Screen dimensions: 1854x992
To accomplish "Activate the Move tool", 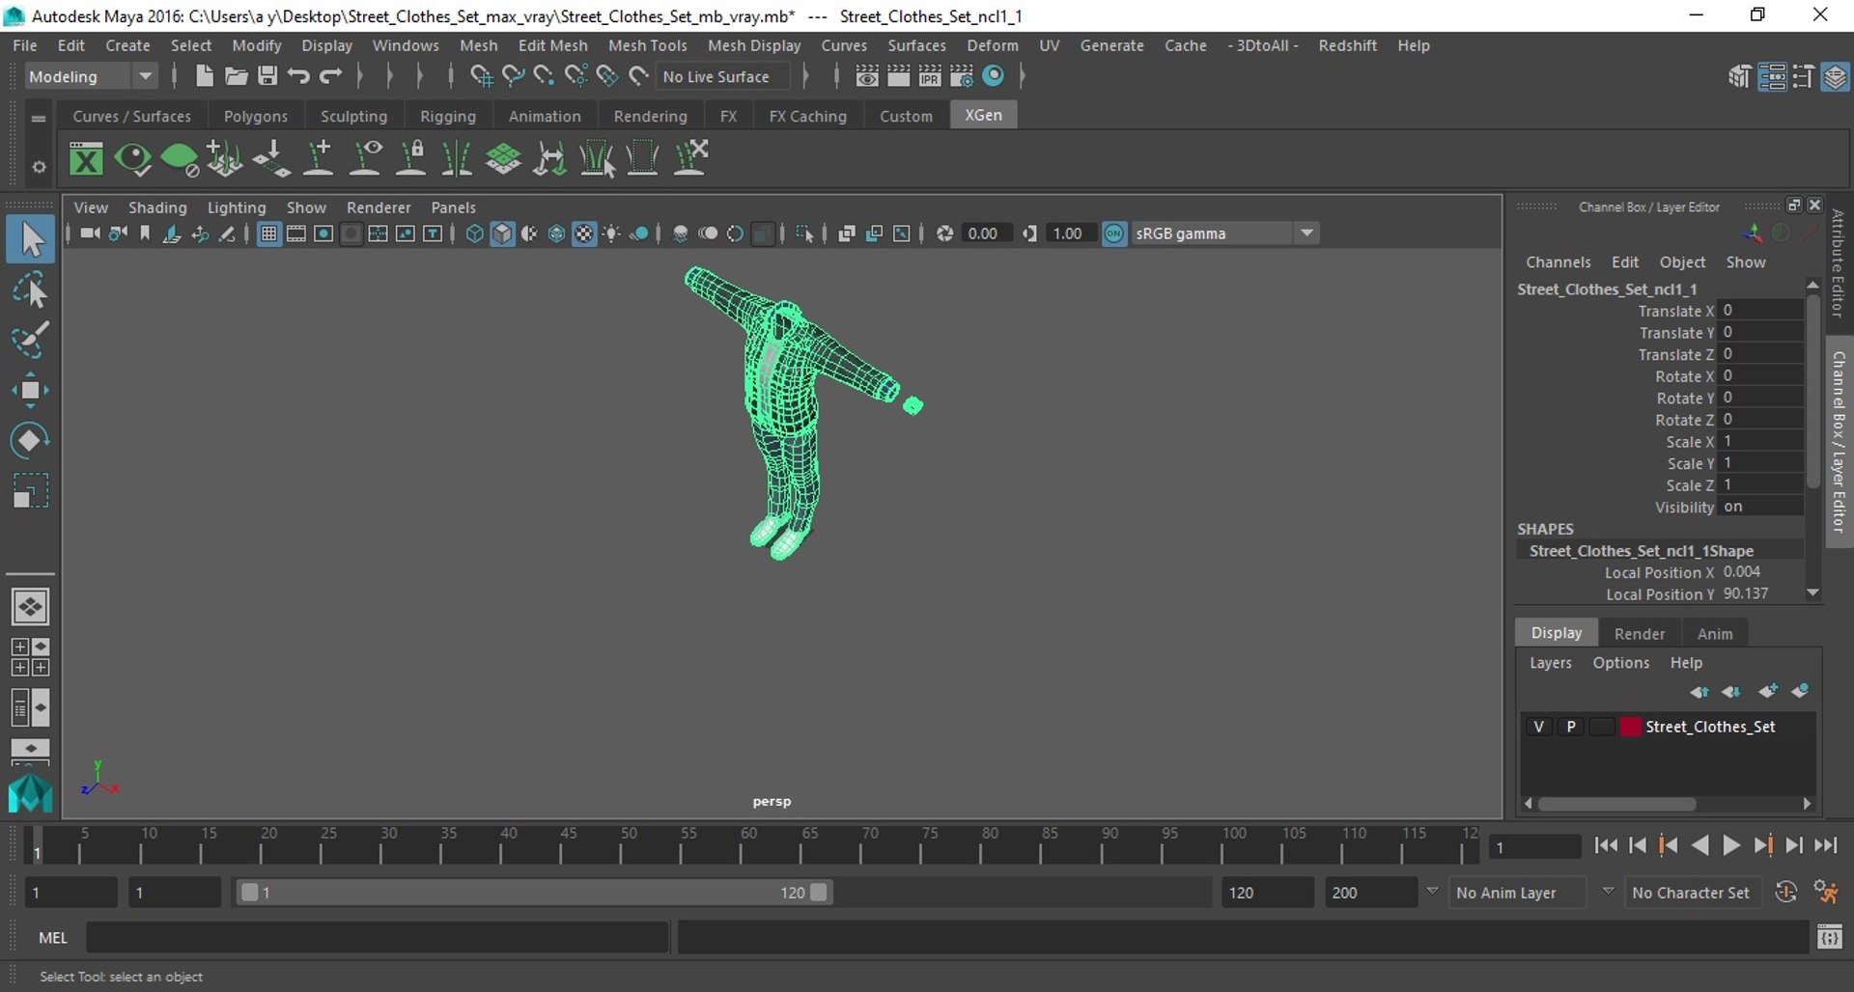I will click(x=31, y=390).
